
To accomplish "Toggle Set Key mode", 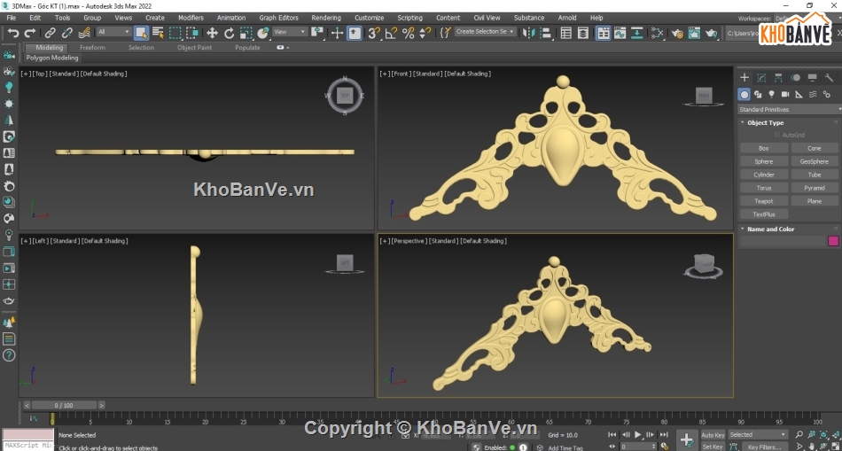I will 713,447.
